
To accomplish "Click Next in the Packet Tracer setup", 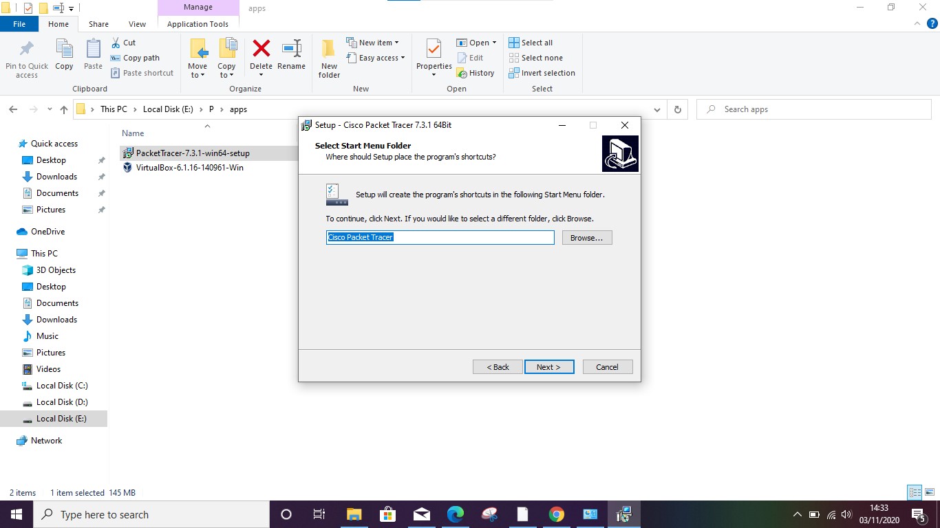I will [x=548, y=366].
